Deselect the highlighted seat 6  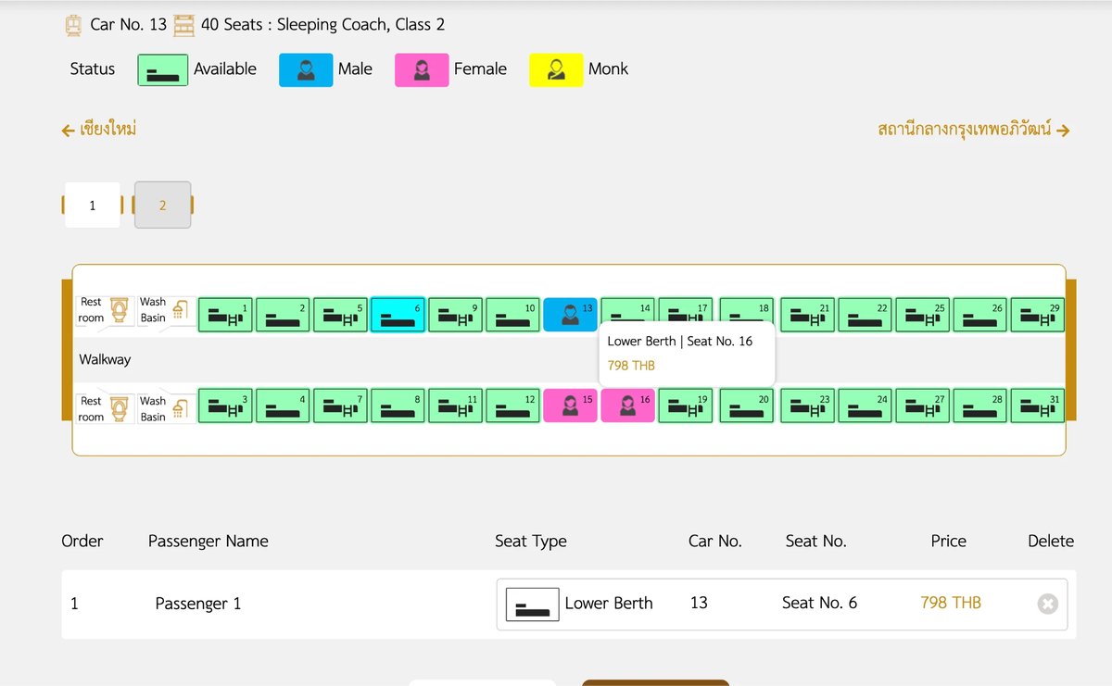[398, 315]
